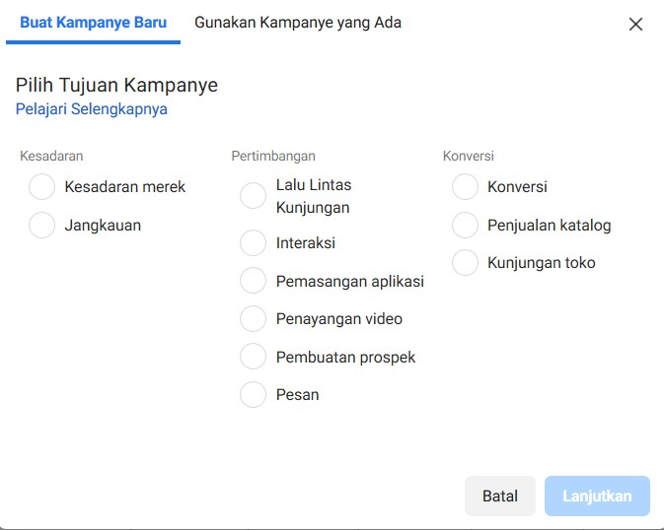Select the Konversi radio button
The height and width of the screenshot is (530, 664).
465,186
